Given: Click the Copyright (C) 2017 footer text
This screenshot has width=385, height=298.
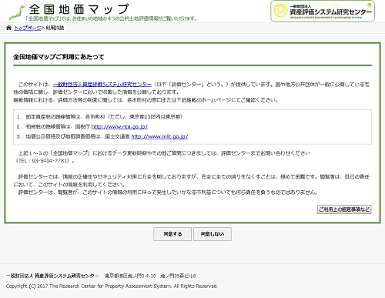Looking at the screenshot, I should point(112,286).
